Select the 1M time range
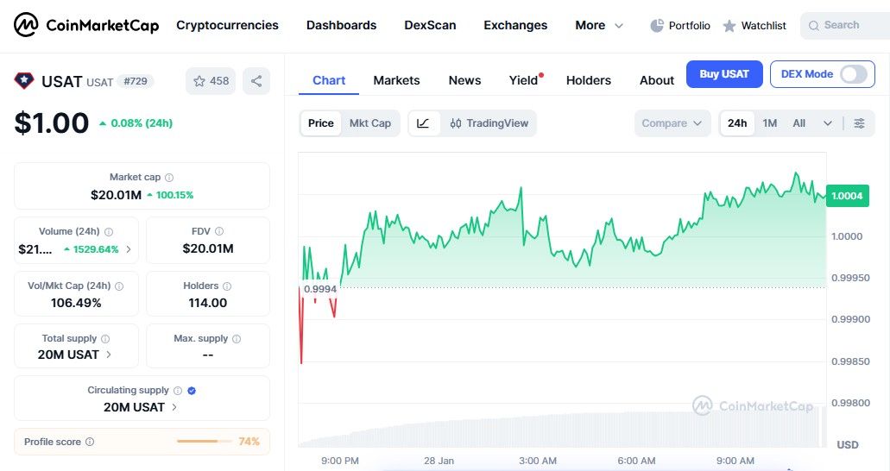This screenshot has height=471, width=890. click(x=770, y=123)
